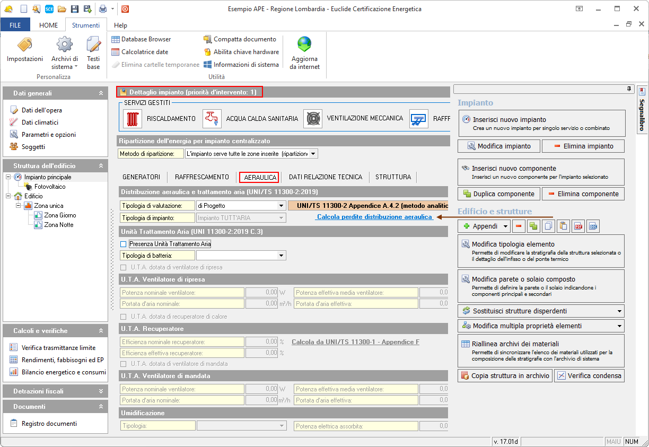Click Calcola perdite distribuzione aeraulica link
This screenshot has height=447, width=649.
click(374, 217)
